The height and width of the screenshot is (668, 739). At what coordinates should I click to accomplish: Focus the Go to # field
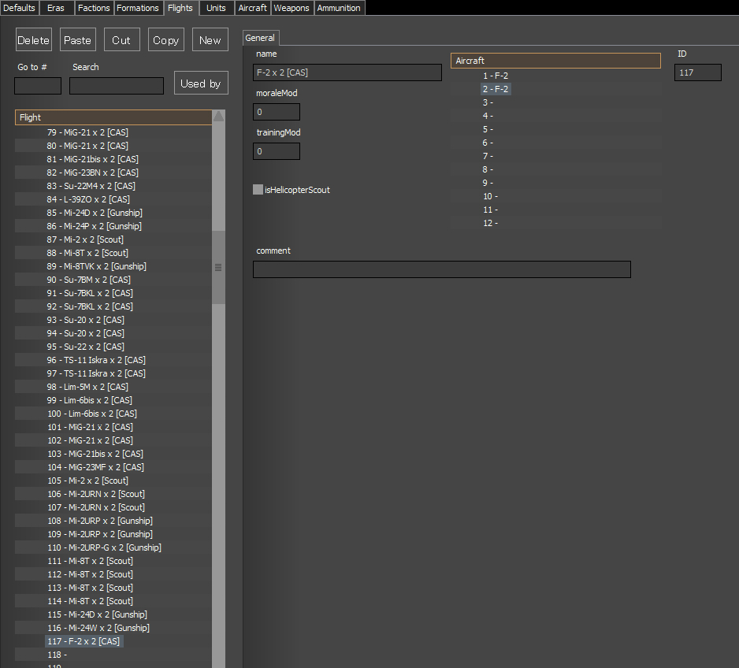38,86
